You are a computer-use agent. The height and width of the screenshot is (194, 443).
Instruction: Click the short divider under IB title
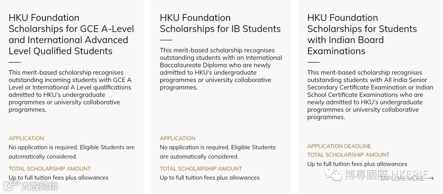coord(166,40)
